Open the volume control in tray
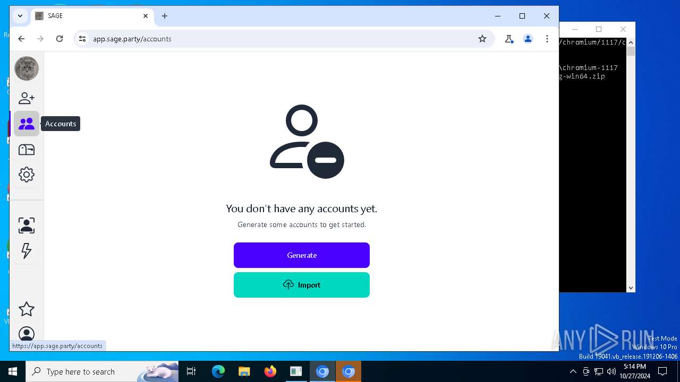 tap(611, 371)
